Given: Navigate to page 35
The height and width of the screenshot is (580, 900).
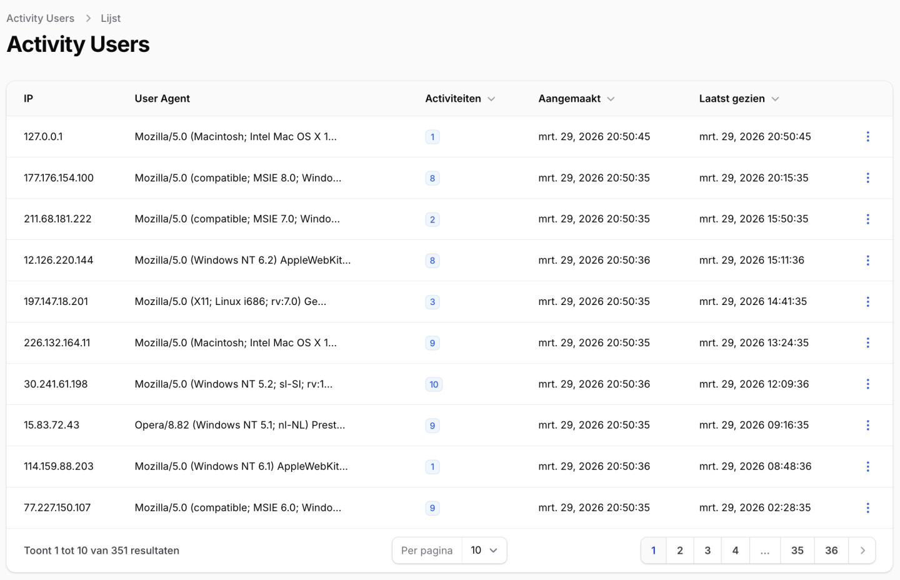Looking at the screenshot, I should tap(797, 551).
